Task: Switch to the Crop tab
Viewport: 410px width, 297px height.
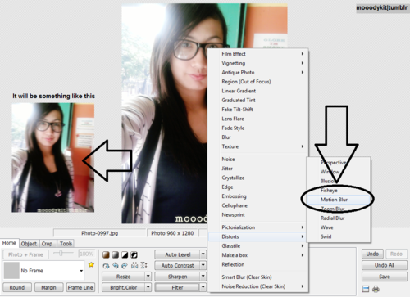Action: pyautogui.click(x=47, y=244)
